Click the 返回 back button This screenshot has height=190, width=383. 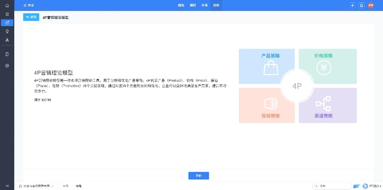coord(31,17)
